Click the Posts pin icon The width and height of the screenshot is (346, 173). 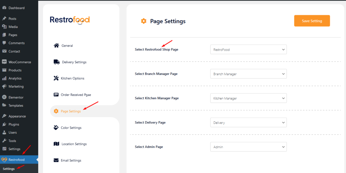[4, 19]
